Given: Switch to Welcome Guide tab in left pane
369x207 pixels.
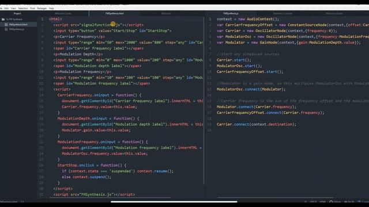Looking at the screenshot, I should [63, 13].
